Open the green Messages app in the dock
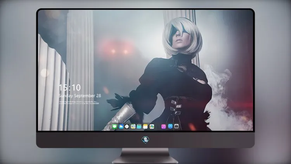 click(115, 127)
